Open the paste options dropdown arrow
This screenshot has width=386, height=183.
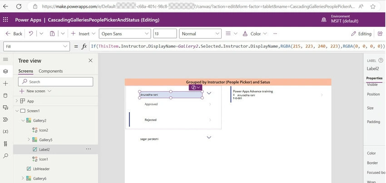pyautogui.click(x=63, y=34)
